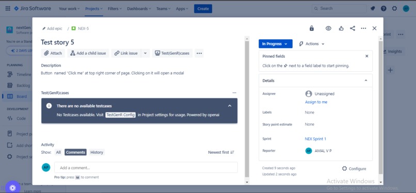Viewport: 416px width, 193px height.
Task: Show All activity tab
Action: 58,152
